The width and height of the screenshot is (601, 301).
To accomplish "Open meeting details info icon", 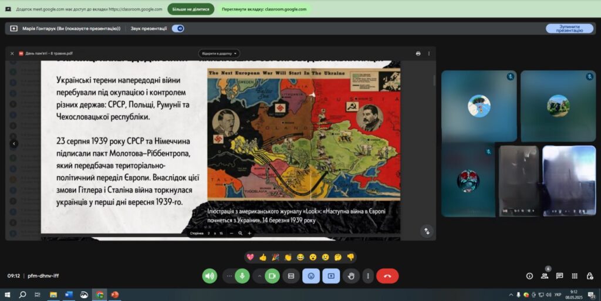I will pos(529,276).
